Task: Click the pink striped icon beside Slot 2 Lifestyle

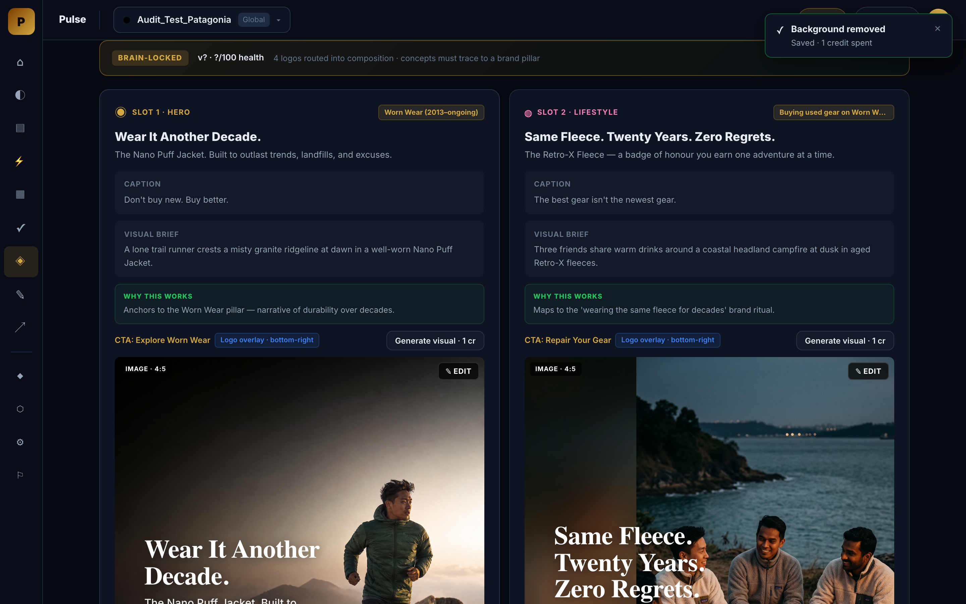Action: pyautogui.click(x=528, y=113)
